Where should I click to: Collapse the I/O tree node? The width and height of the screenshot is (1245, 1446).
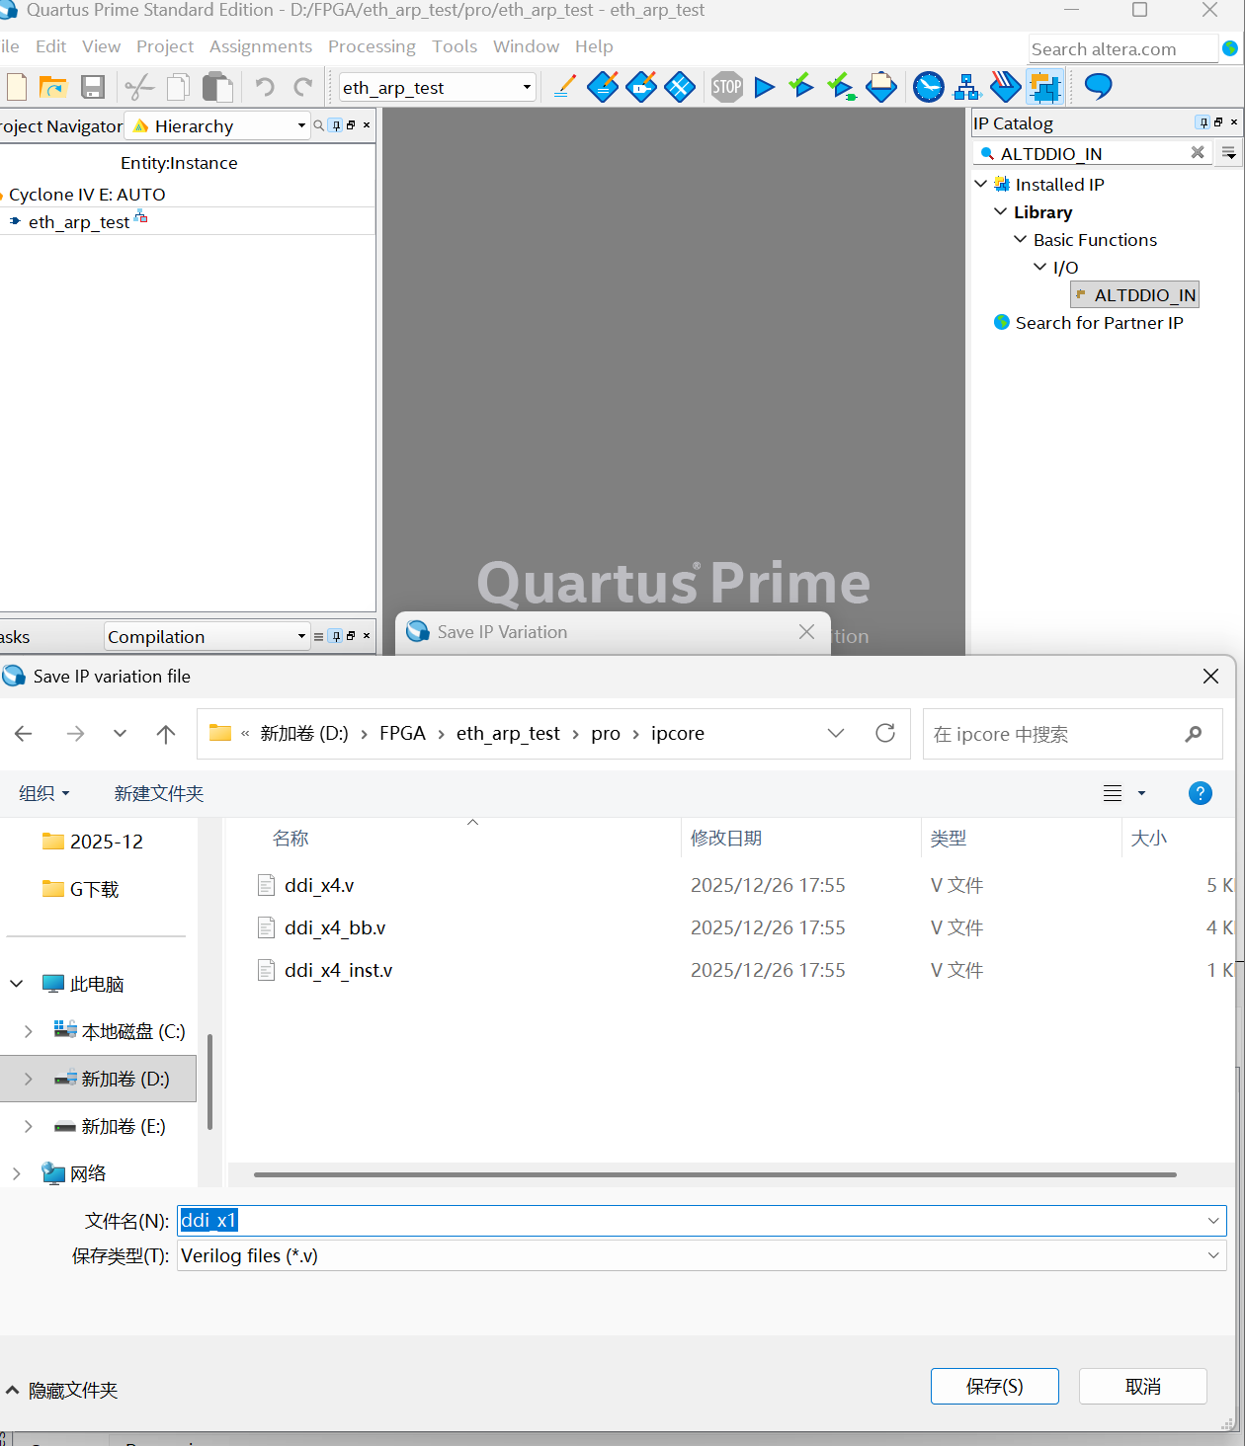(1040, 267)
